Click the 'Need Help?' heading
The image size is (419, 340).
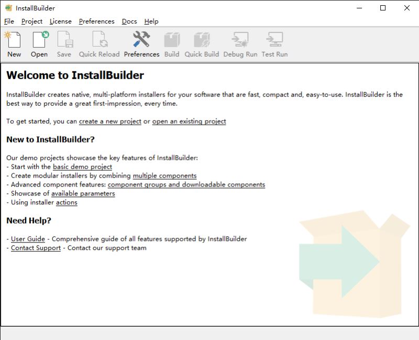point(29,221)
